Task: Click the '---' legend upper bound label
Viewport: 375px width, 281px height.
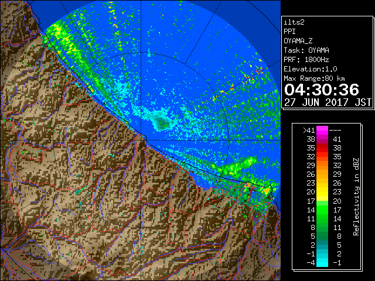Action: [335, 131]
